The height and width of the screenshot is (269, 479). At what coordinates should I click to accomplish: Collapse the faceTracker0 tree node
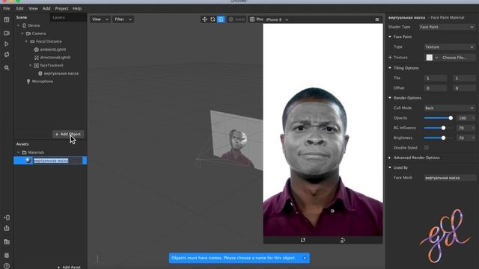pos(30,65)
